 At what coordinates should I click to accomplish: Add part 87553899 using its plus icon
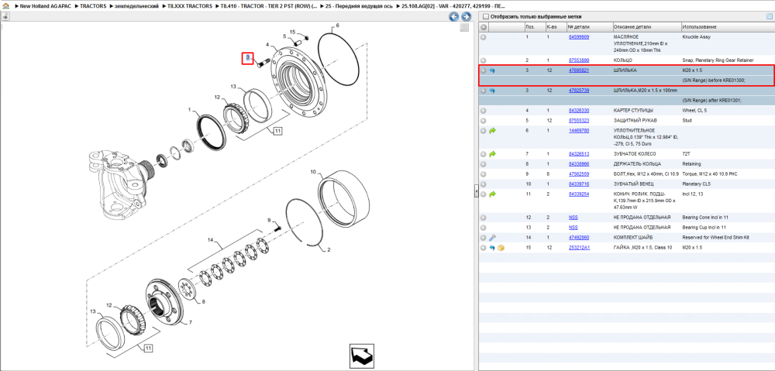point(484,60)
